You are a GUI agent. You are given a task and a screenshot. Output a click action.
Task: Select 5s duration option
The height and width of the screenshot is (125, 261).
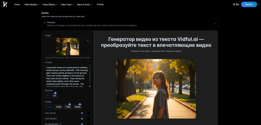(x=48, y=95)
